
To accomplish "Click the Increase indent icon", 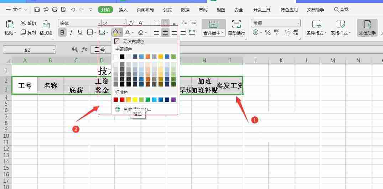I will 193,23.
